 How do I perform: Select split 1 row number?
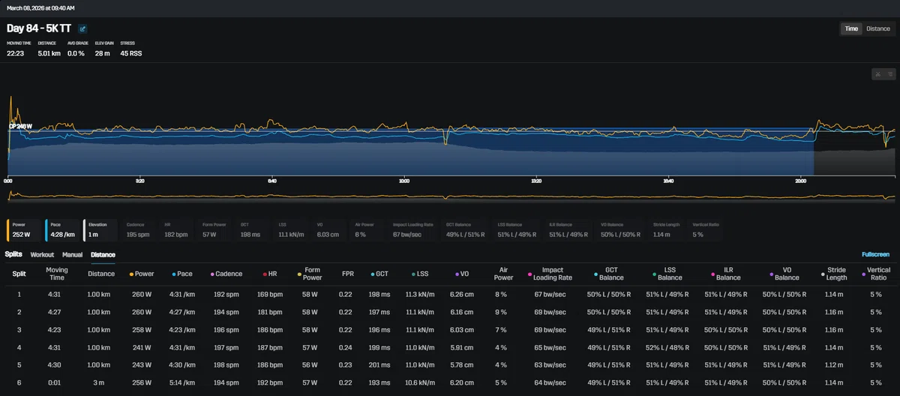point(19,293)
